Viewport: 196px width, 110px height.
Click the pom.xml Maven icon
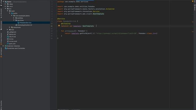click(x=8, y=44)
